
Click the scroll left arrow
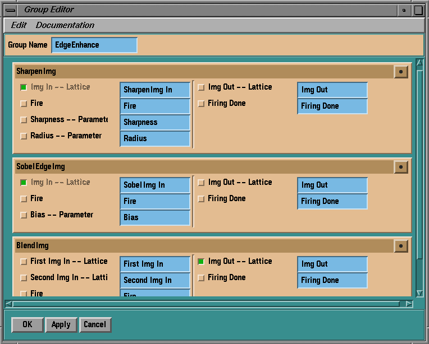[8, 304]
